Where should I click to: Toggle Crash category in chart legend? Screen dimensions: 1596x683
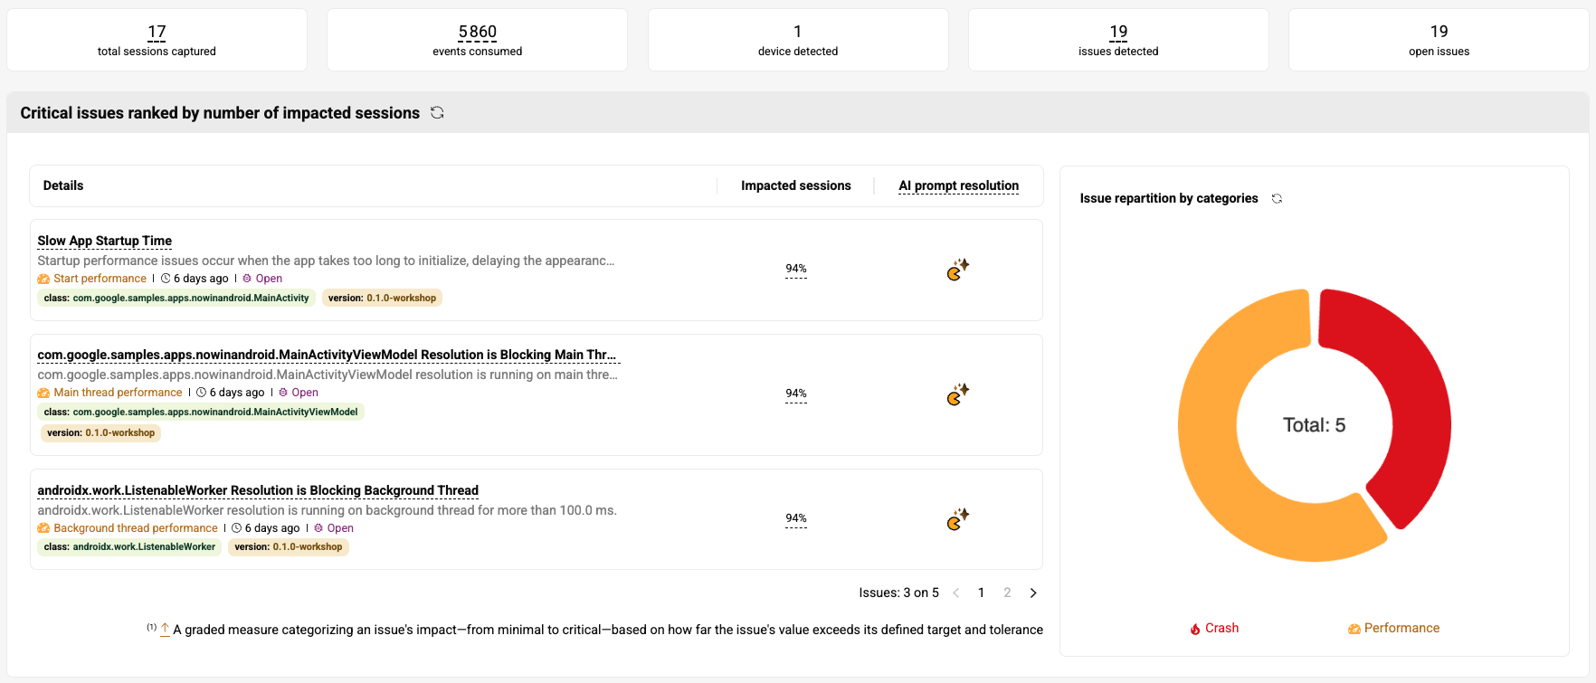(x=1221, y=629)
